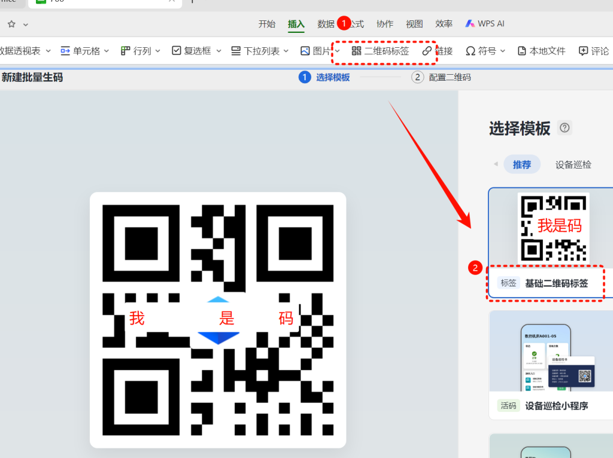The image size is (613, 458).
Task: Select the 推荐 template category
Action: tap(522, 164)
